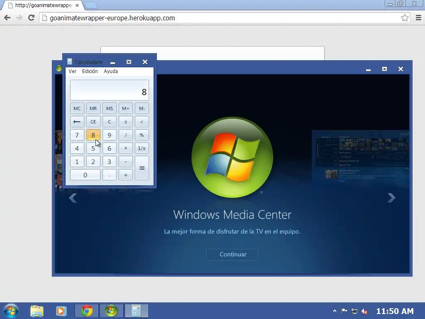This screenshot has width=425, height=319.
Task: Select the goanimatewrapper browser tab
Action: [43, 5]
